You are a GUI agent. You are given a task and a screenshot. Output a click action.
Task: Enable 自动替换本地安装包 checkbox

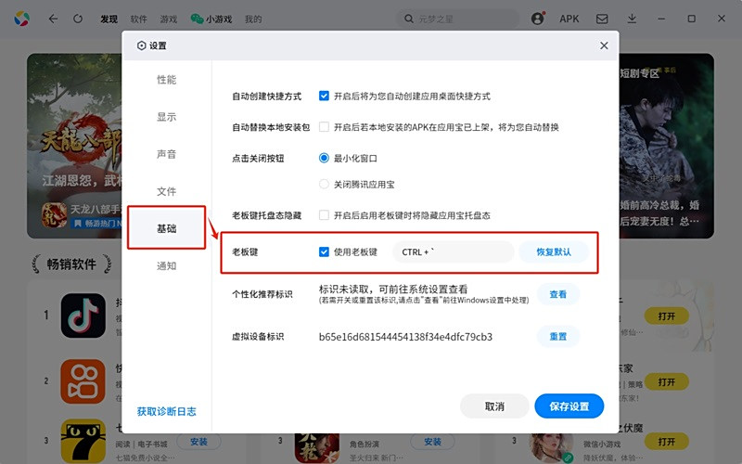click(x=324, y=127)
